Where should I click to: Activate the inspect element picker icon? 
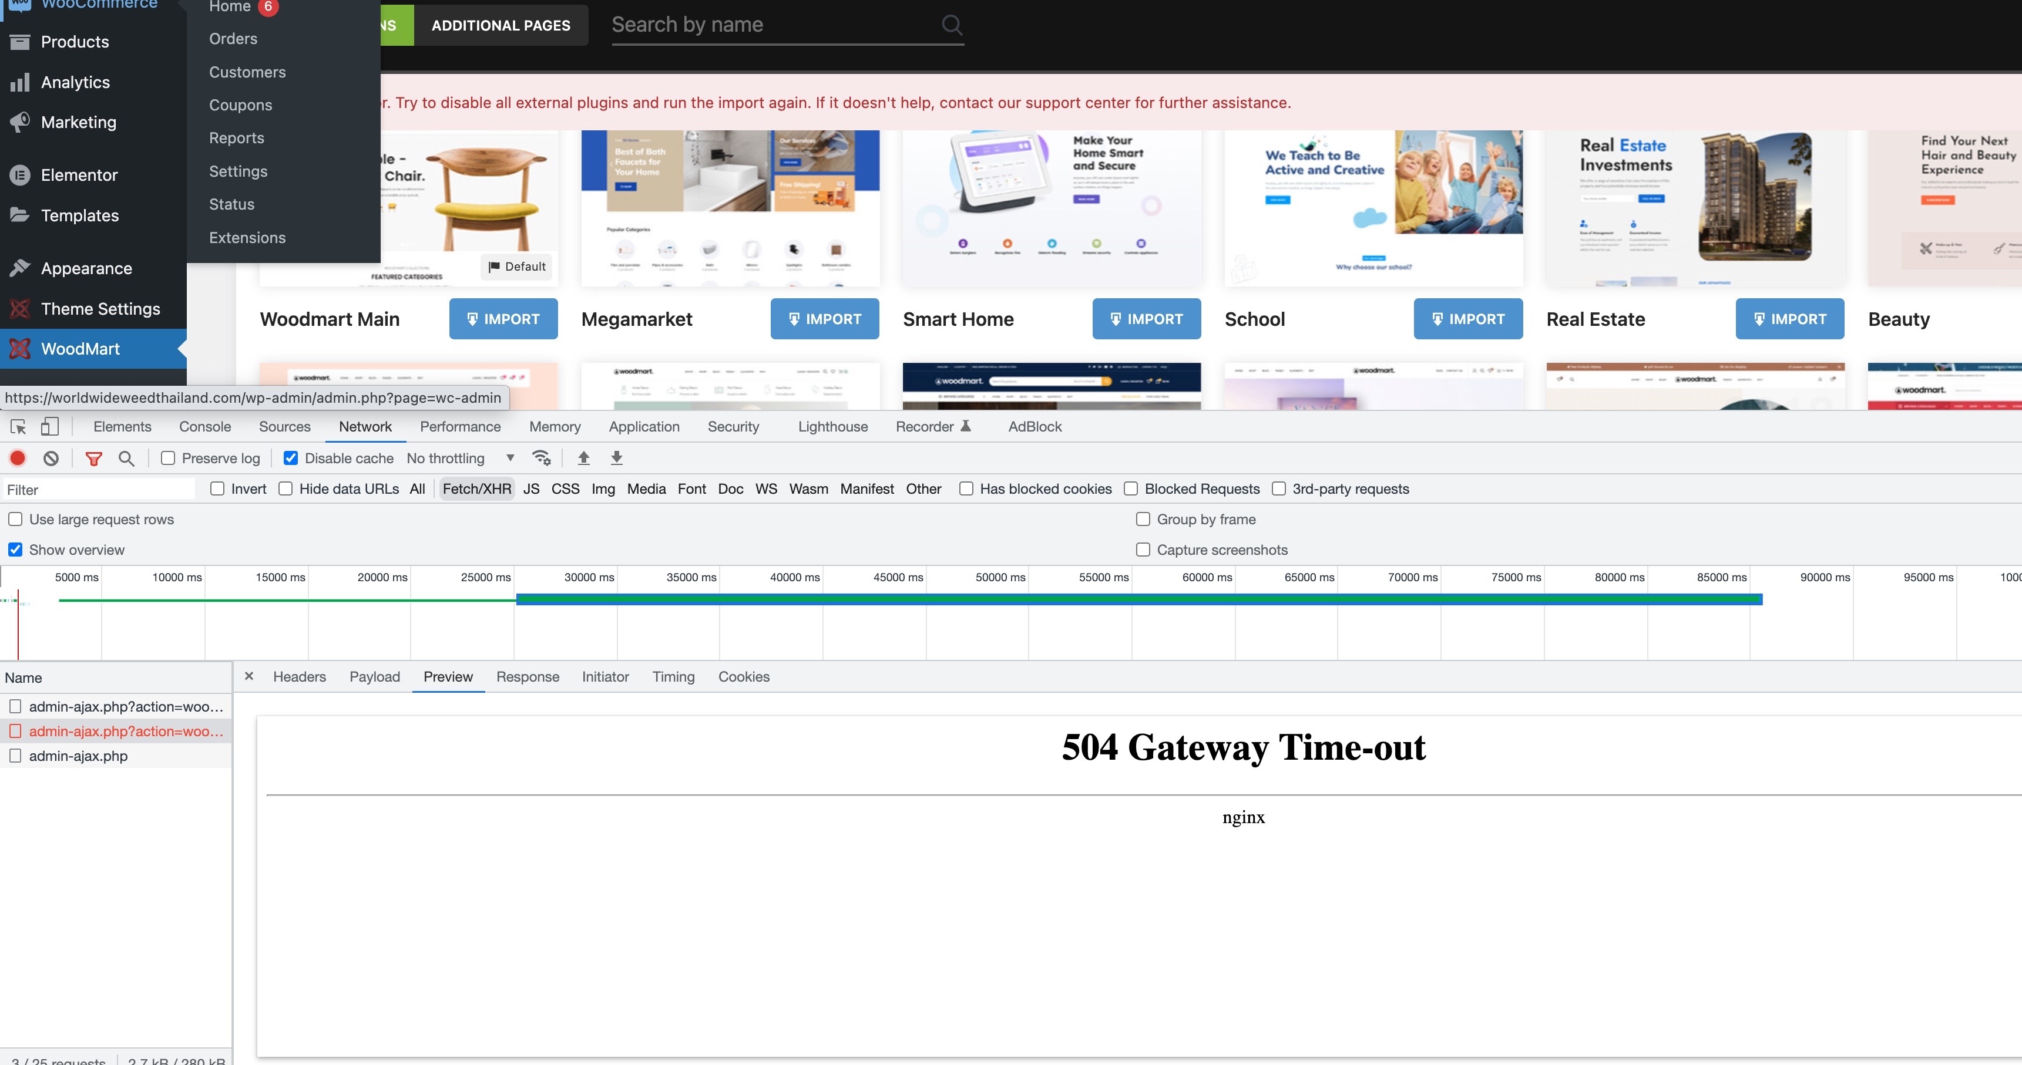click(x=18, y=427)
